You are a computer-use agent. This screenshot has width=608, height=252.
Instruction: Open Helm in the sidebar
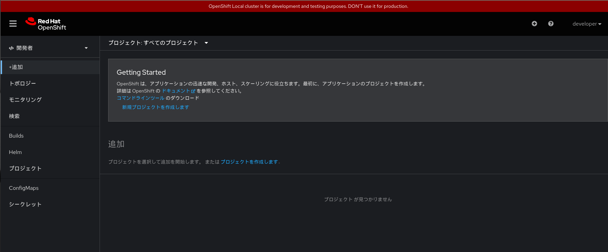tap(50, 152)
